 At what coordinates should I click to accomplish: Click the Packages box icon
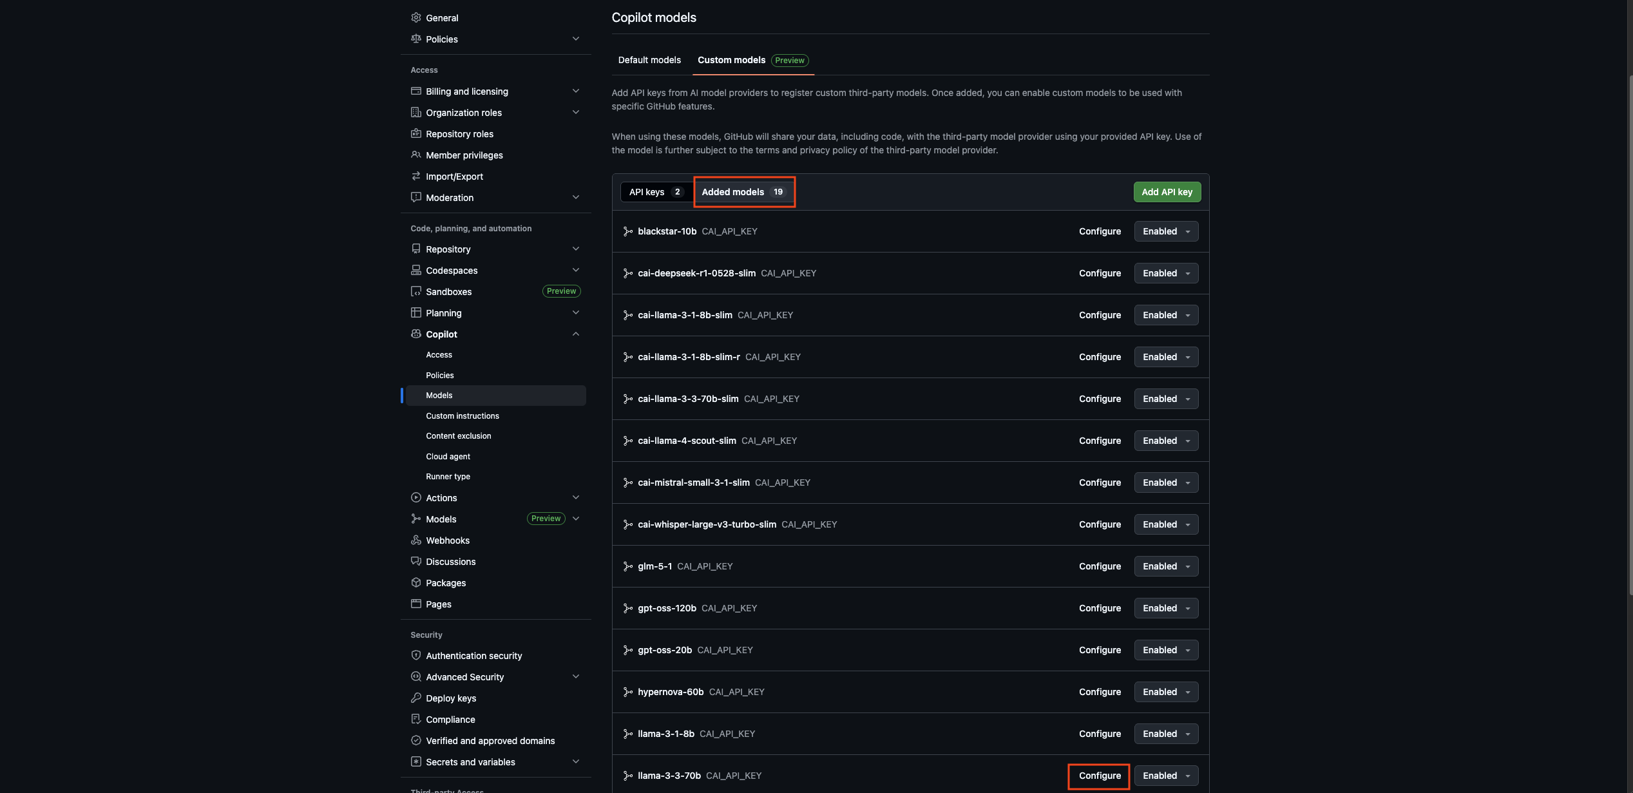click(x=416, y=582)
